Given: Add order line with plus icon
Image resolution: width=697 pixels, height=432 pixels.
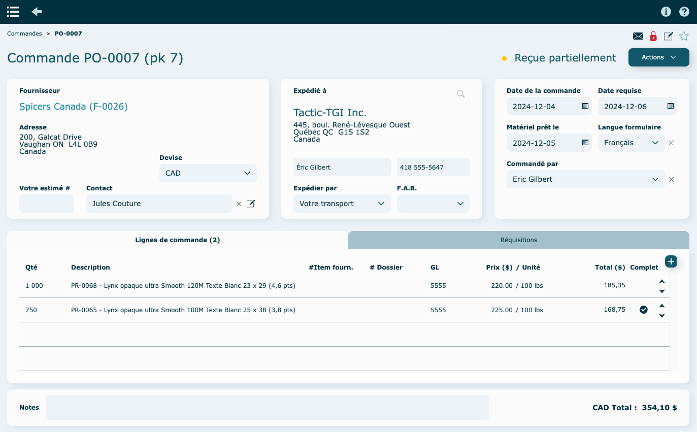Looking at the screenshot, I should (x=671, y=261).
